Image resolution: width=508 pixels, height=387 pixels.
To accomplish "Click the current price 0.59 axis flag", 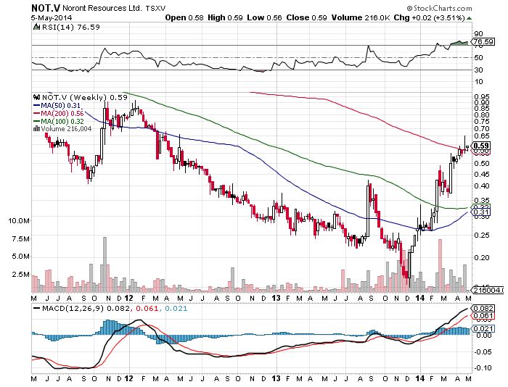I will [x=479, y=146].
